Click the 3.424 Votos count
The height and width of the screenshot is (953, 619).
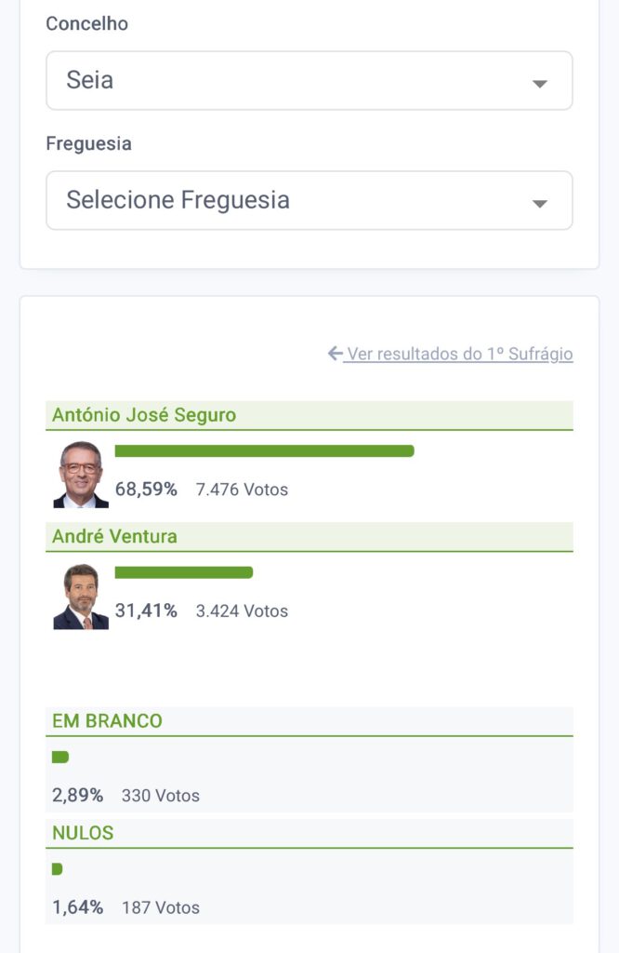[242, 611]
